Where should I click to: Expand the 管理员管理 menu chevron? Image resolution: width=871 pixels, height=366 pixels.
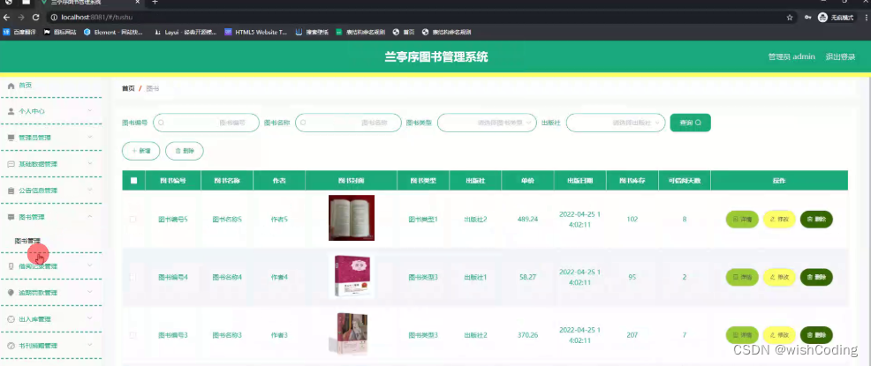90,137
